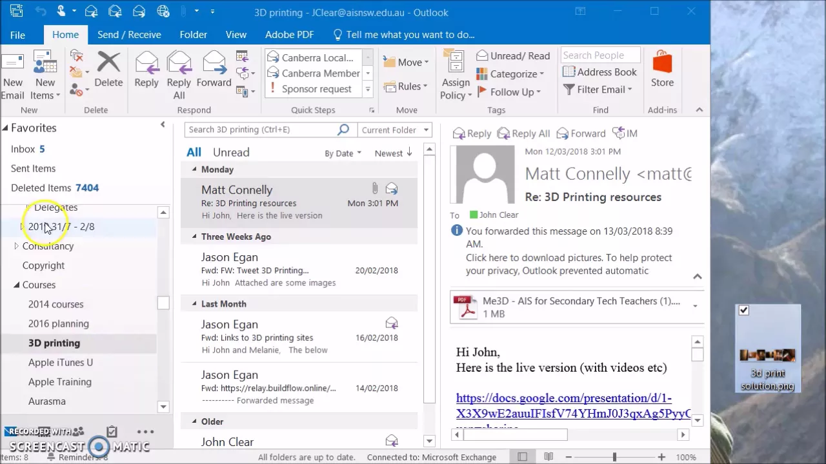Click the zoom in plus button
This screenshot has height=464, width=826.
661,457
